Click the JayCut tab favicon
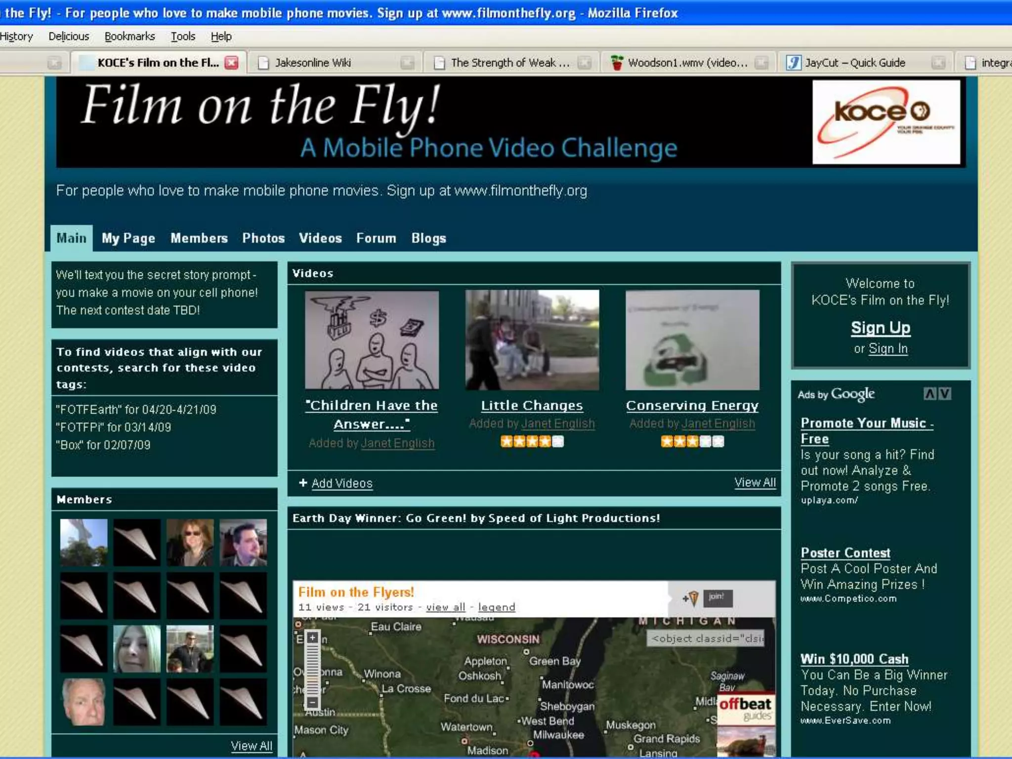The image size is (1012, 759). (794, 63)
